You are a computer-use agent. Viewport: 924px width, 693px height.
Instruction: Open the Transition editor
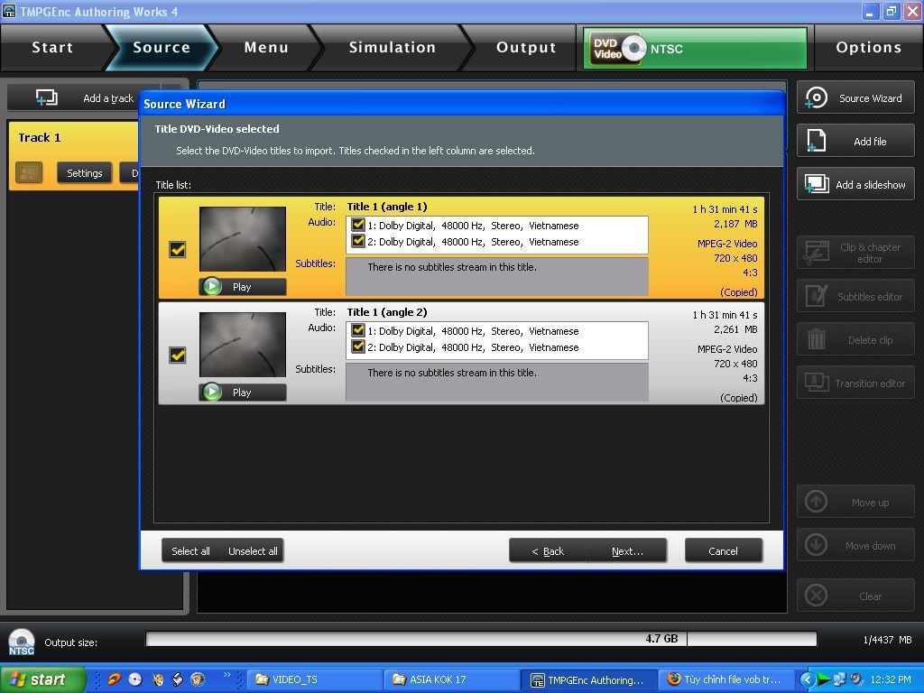(855, 383)
